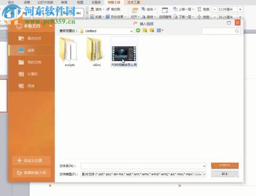Create a new folder icon
This screenshot has height=196, width=256.
[152, 30]
